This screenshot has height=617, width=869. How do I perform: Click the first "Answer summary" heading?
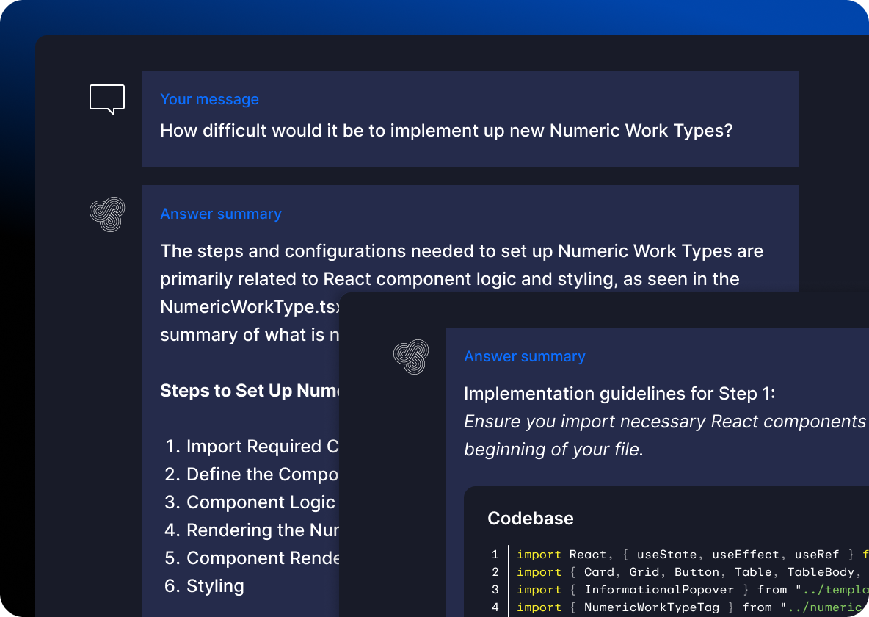[221, 214]
